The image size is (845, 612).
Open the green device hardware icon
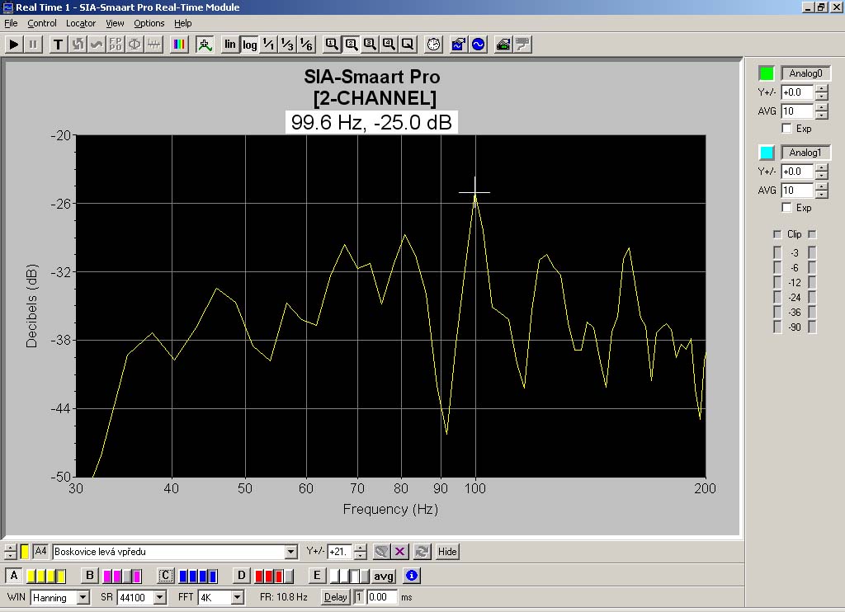503,45
